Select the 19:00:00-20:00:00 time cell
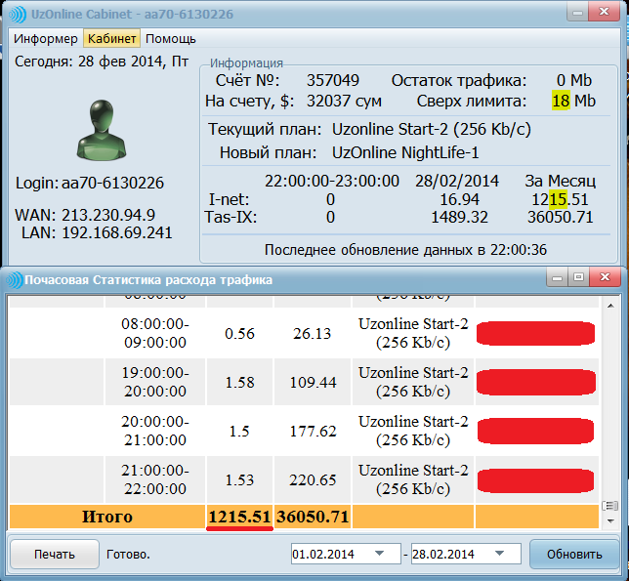Image resolution: width=629 pixels, height=581 pixels. point(155,382)
